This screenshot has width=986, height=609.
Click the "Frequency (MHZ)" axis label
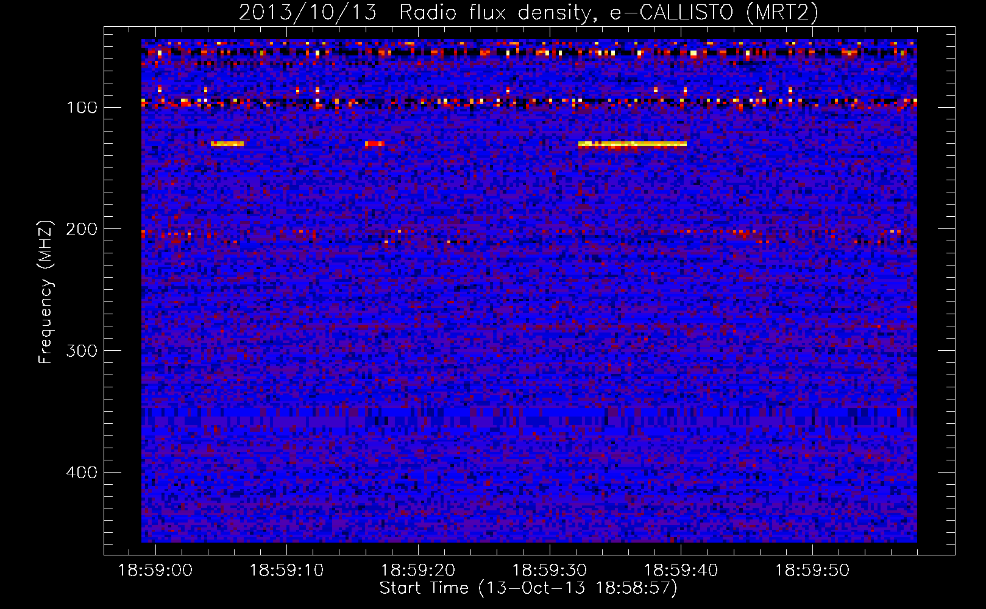[x=46, y=292]
